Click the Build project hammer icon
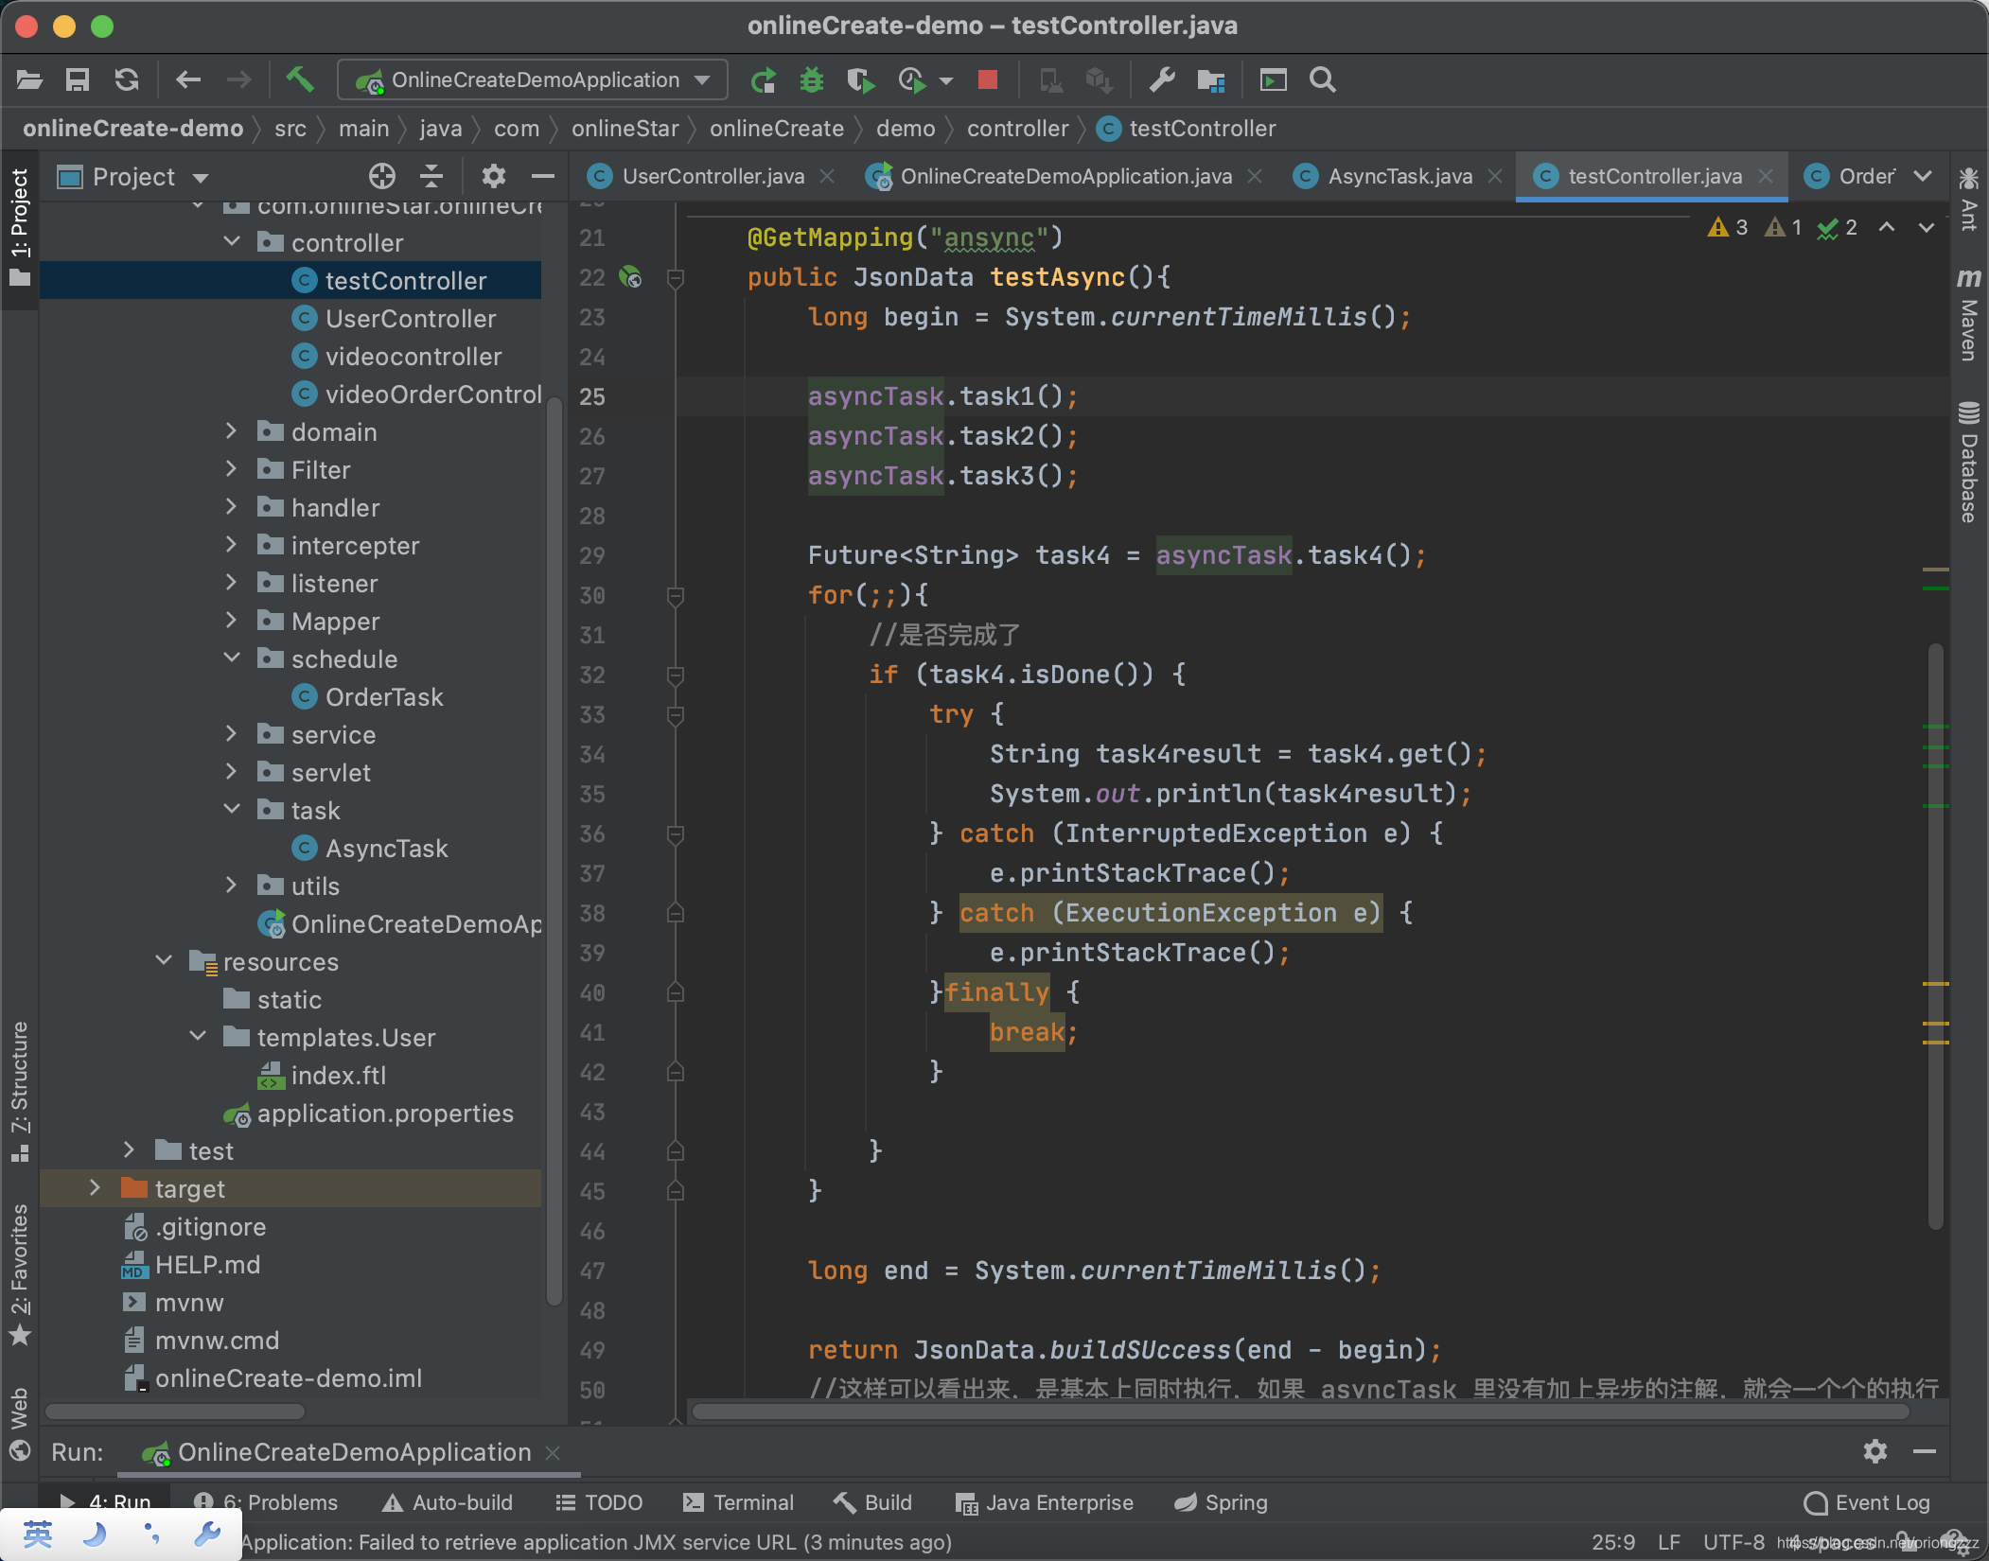 pyautogui.click(x=300, y=79)
